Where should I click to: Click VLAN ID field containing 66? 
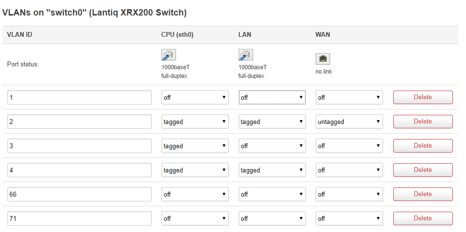[80, 194]
